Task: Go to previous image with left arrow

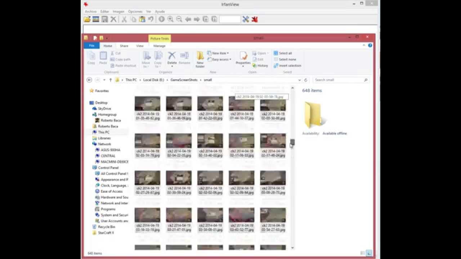Action: tap(188, 19)
